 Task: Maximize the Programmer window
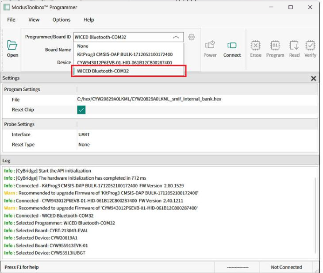[x=290, y=7]
